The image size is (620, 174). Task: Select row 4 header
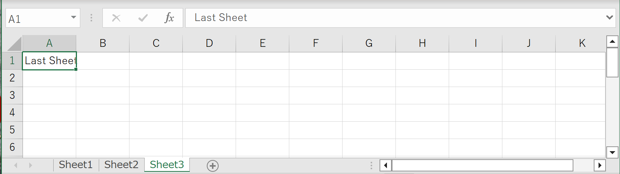[12, 112]
